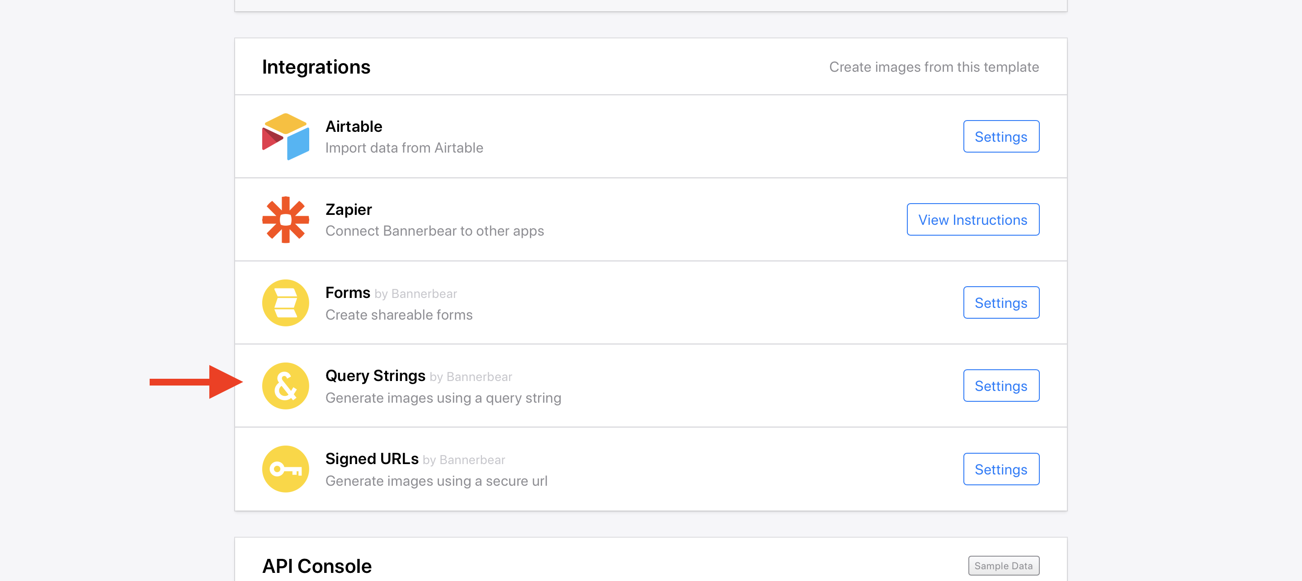The height and width of the screenshot is (581, 1302).
Task: Open Airtable Settings
Action: pos(1001,136)
